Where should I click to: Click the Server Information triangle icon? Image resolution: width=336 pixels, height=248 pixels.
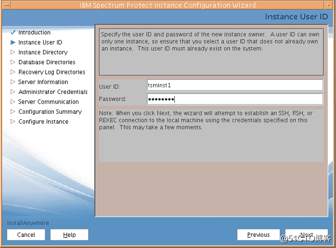tap(13, 82)
